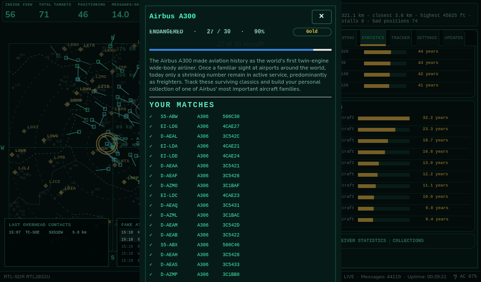Image resolution: width=481 pixels, height=282 pixels.
Task: Click the LJCE airport marker on map
Action: [x=46, y=186]
